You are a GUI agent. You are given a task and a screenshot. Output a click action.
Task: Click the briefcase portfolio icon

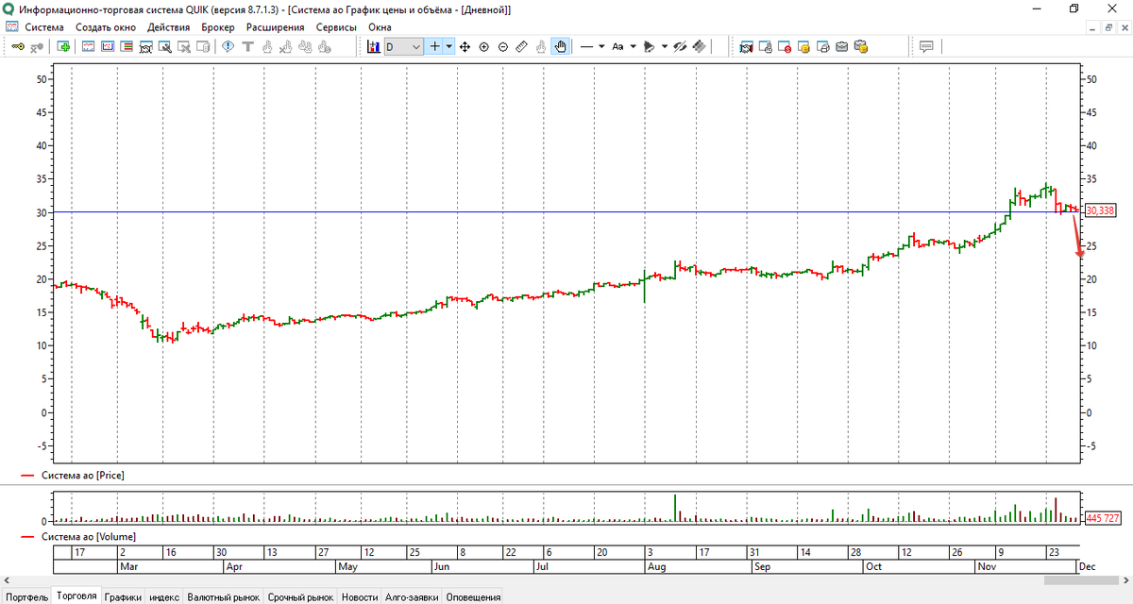coord(840,46)
